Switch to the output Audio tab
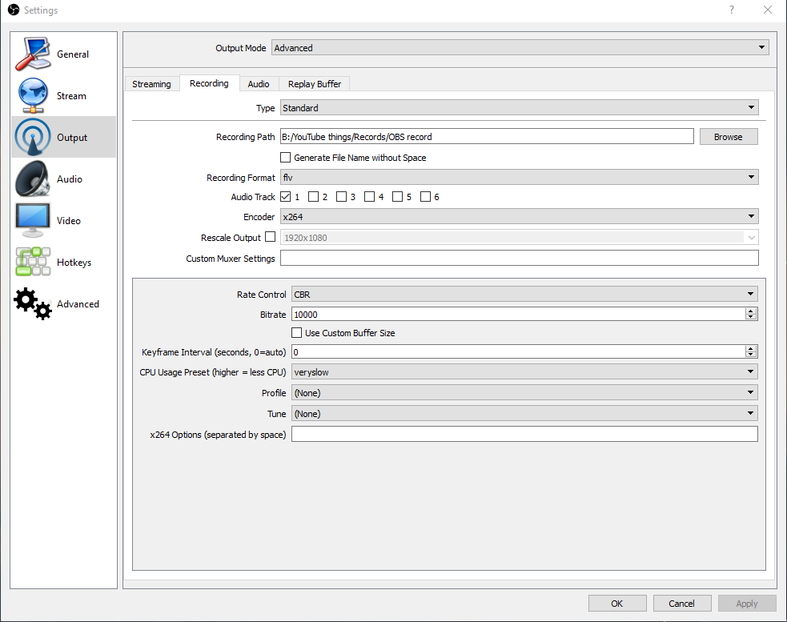Screen dimensions: 787x622 (x=259, y=84)
